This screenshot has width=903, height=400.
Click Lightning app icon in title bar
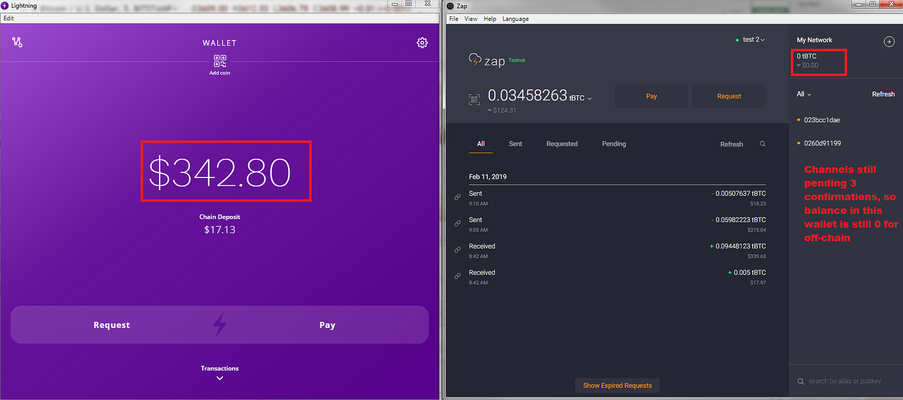click(x=5, y=6)
